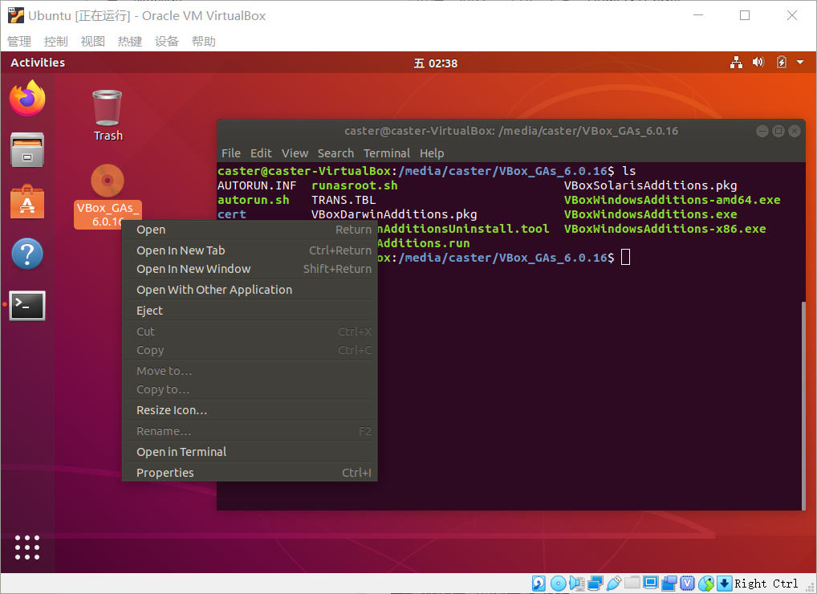Open the 视图 menu in VirtualBox
Viewport: 817px width, 594px height.
point(93,41)
